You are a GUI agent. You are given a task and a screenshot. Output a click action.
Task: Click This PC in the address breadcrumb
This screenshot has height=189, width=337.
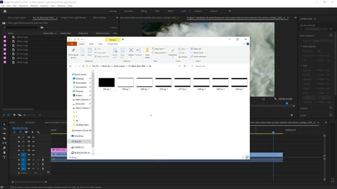coord(95,66)
